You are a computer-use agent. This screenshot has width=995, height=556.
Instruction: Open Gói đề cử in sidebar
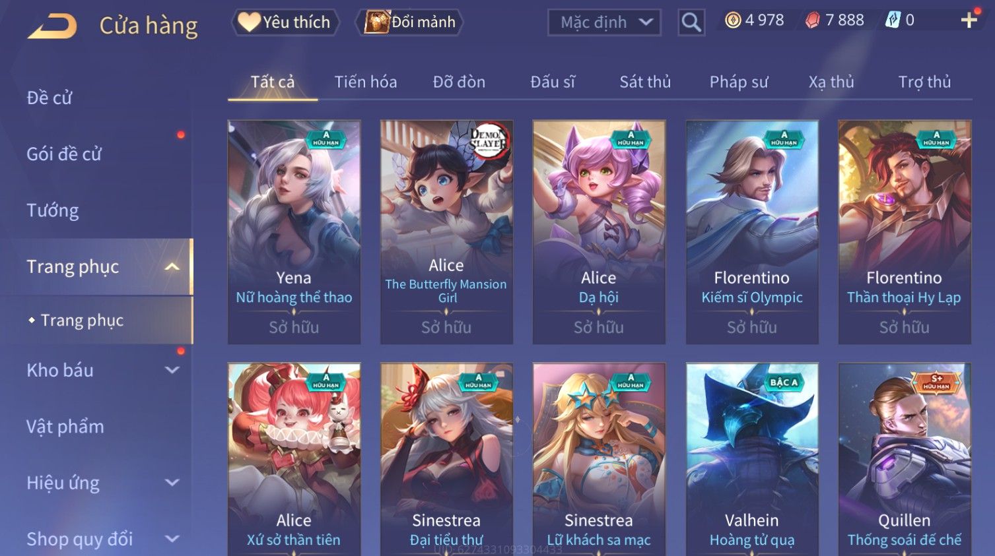tap(64, 154)
